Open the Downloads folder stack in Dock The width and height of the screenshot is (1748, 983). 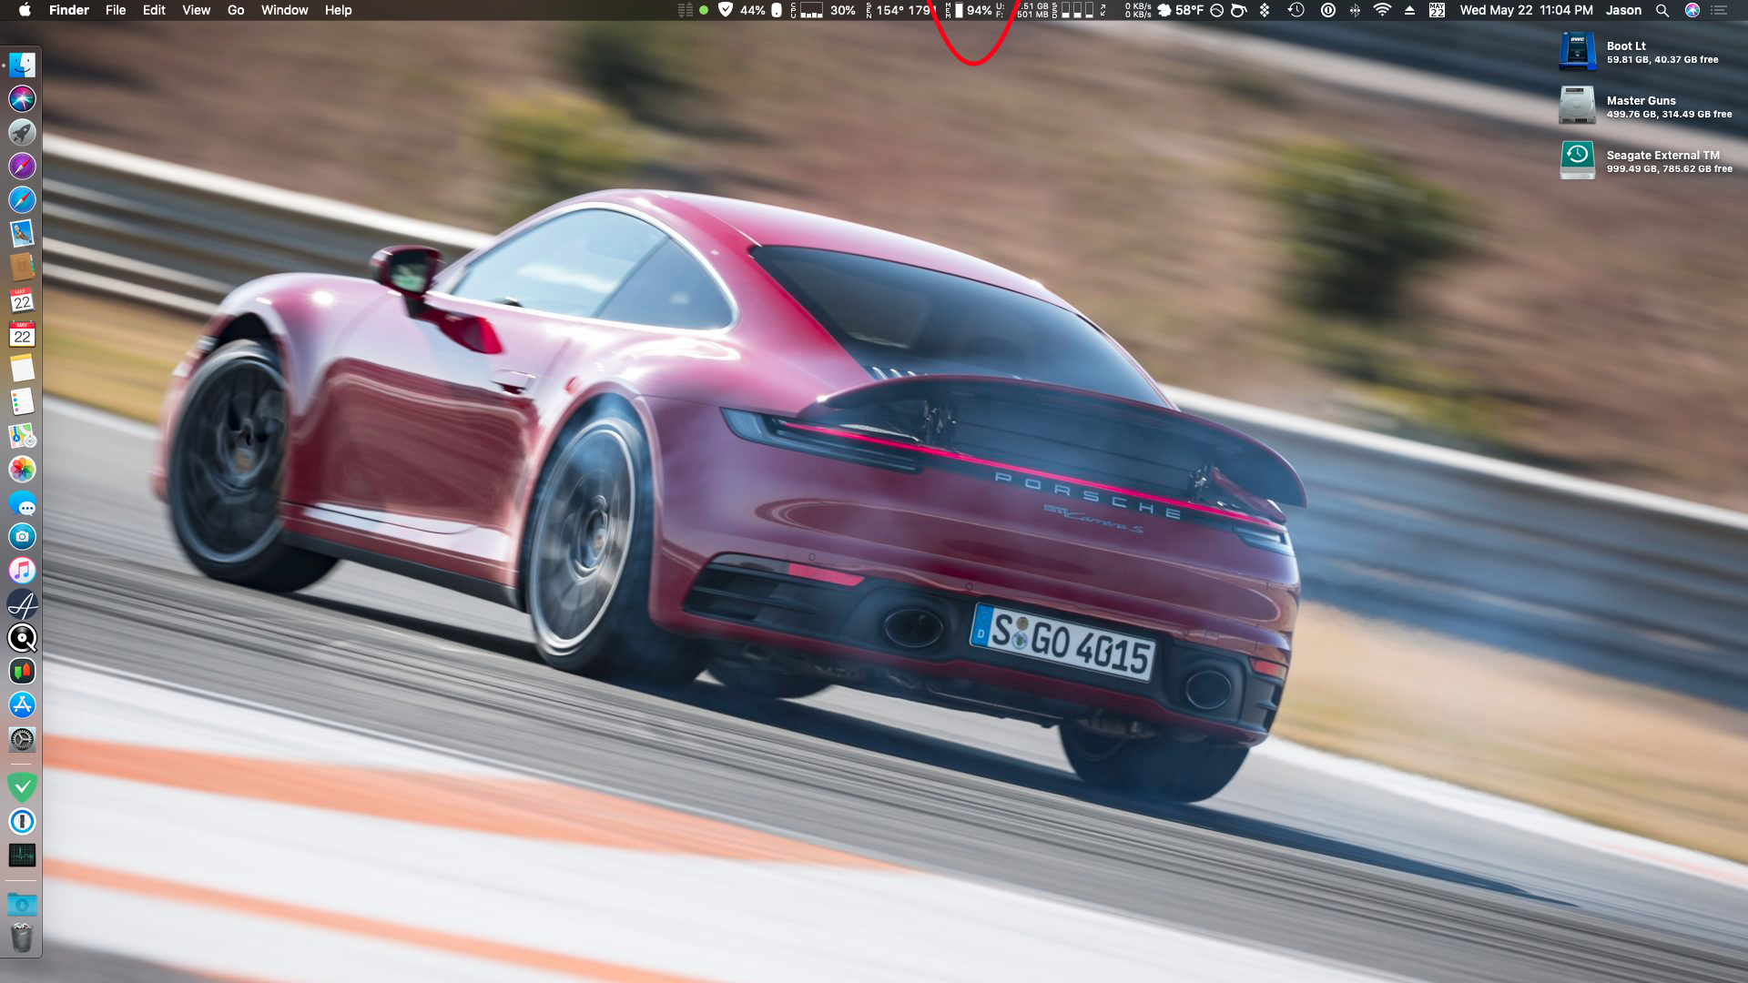pyautogui.click(x=22, y=904)
